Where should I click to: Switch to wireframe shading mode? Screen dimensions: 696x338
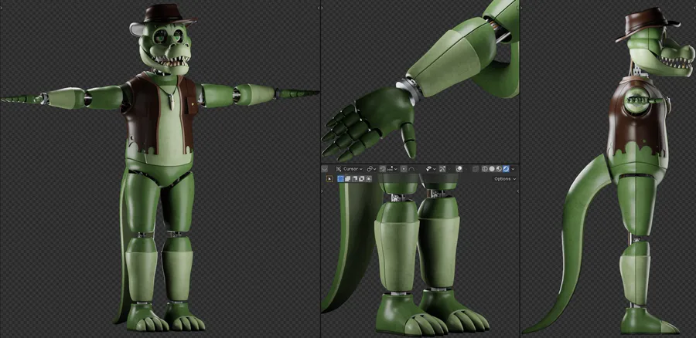[485, 169]
